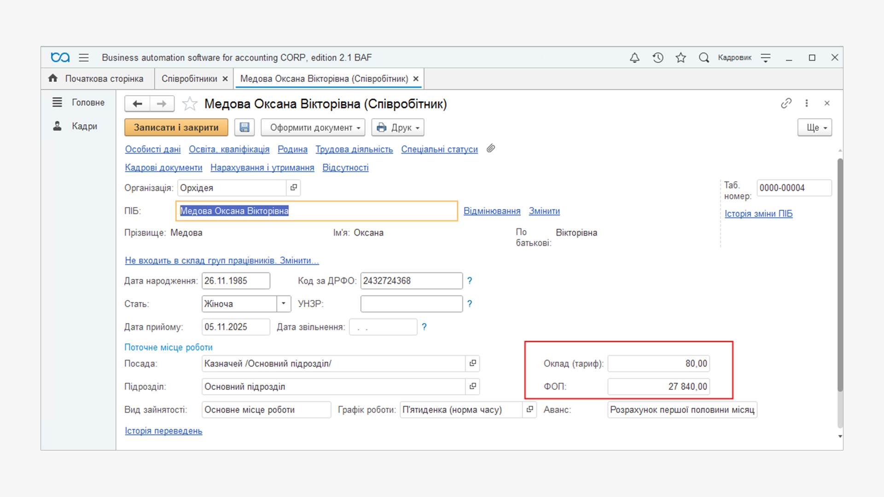The width and height of the screenshot is (884, 497).
Task: Focus the Код за ДРФО field
Action: pos(411,281)
